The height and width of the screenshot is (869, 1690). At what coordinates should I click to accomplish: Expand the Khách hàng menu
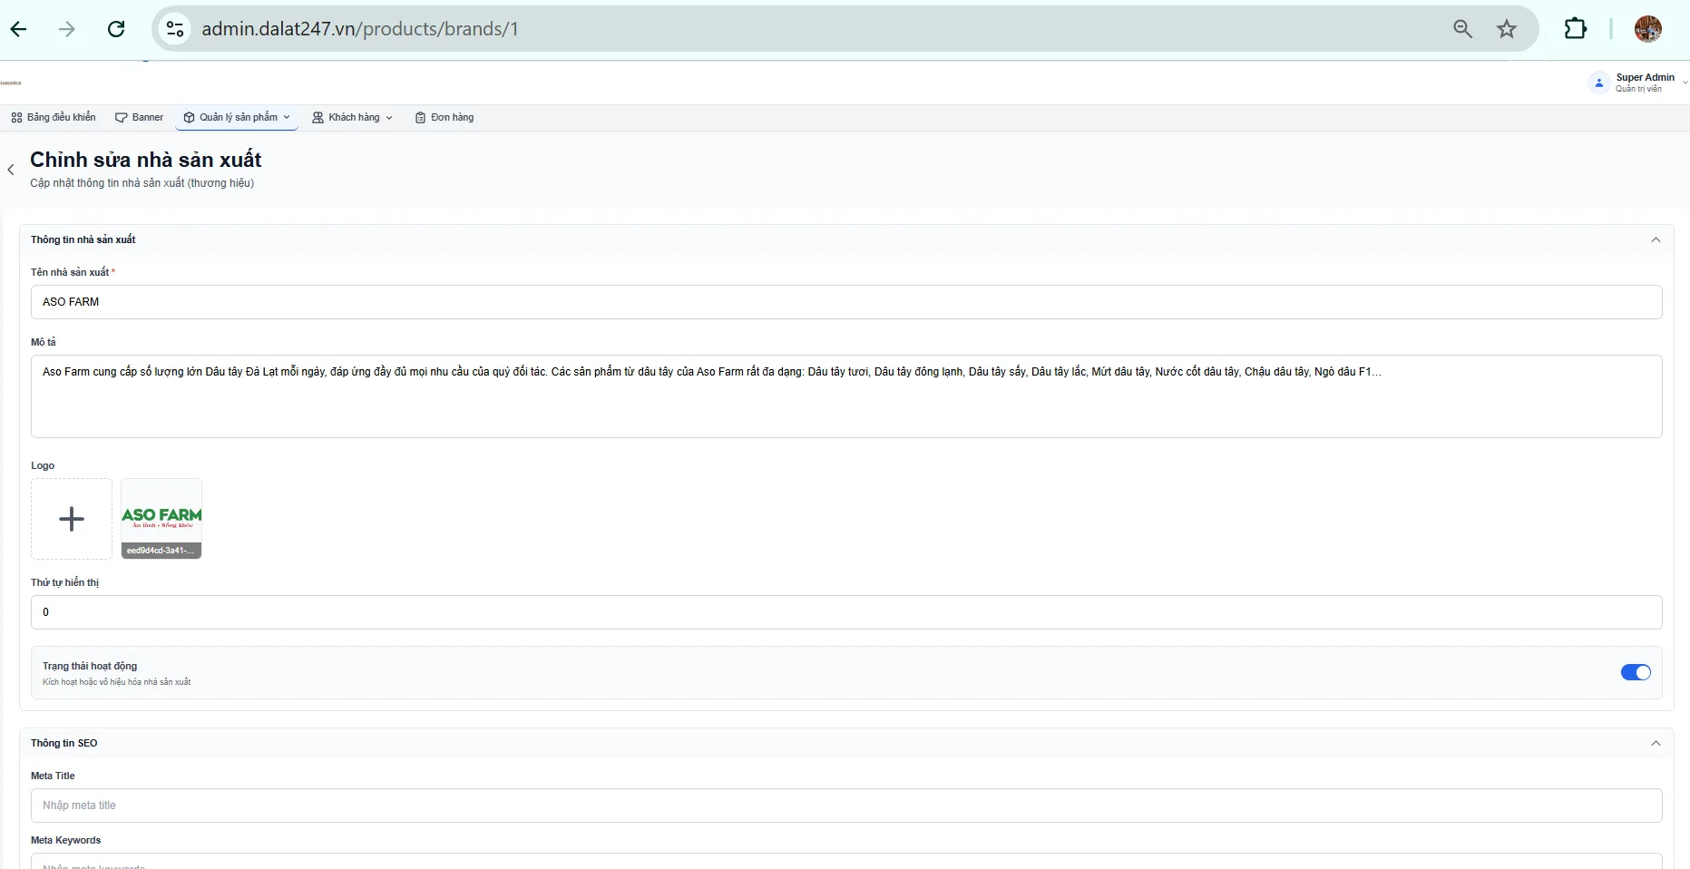click(353, 117)
